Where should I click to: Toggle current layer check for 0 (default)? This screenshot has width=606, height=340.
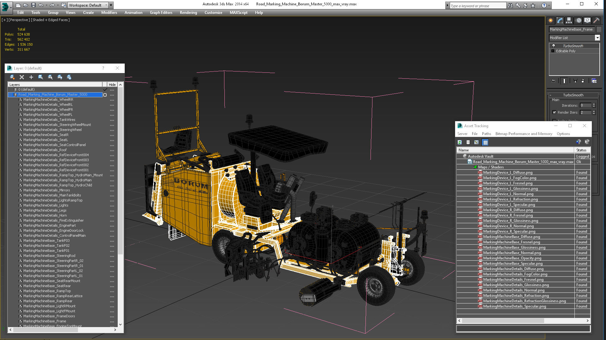click(x=105, y=89)
